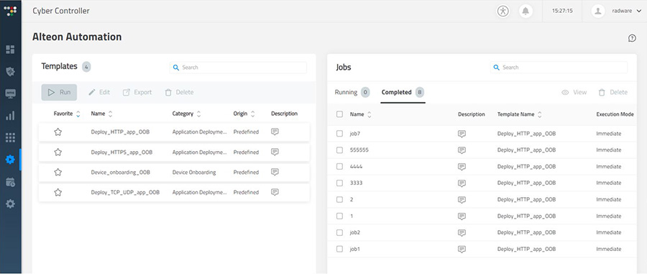Expand the radware user menu chevron
The image size is (647, 274).
coord(639,11)
